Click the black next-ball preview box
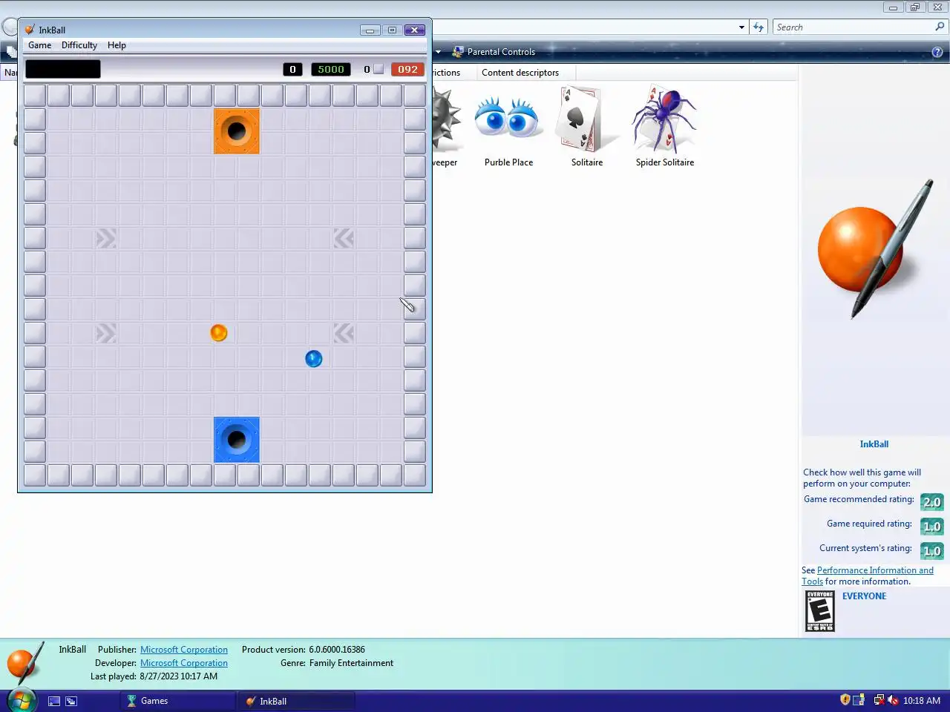 pos(63,69)
